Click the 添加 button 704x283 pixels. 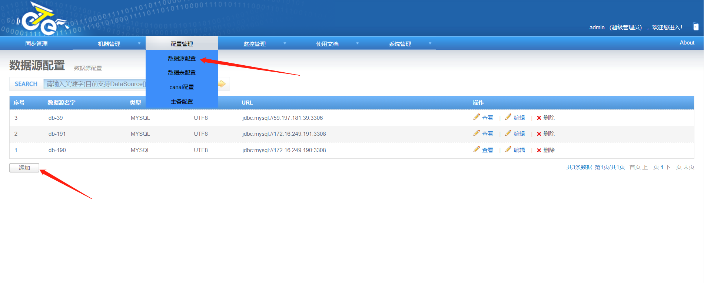24,168
